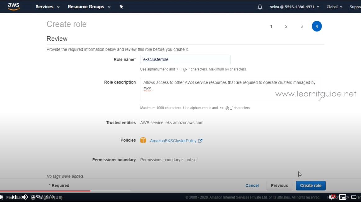Click 'Permissions boundary is not set' text
Image resolution: width=361 pixels, height=202 pixels.
pos(169,160)
